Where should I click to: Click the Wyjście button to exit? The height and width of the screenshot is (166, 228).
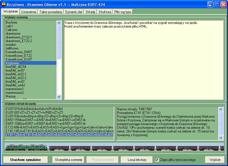pyautogui.click(x=215, y=160)
